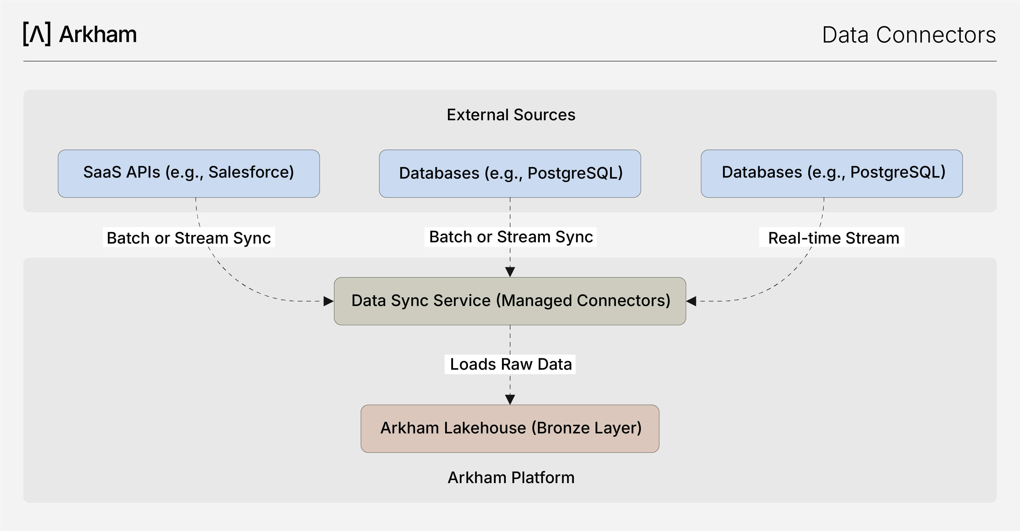Click the Loads Raw Data edge label

point(510,364)
